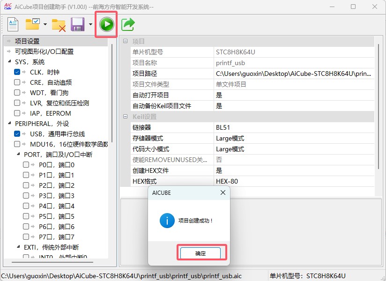Click the green export arrow icon
The width and height of the screenshot is (386, 281).
(128, 24)
